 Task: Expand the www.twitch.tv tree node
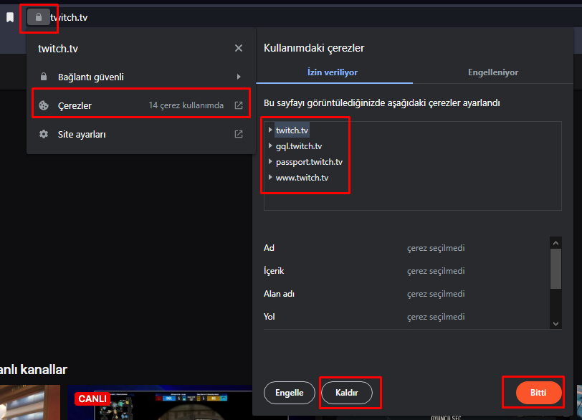pos(270,178)
